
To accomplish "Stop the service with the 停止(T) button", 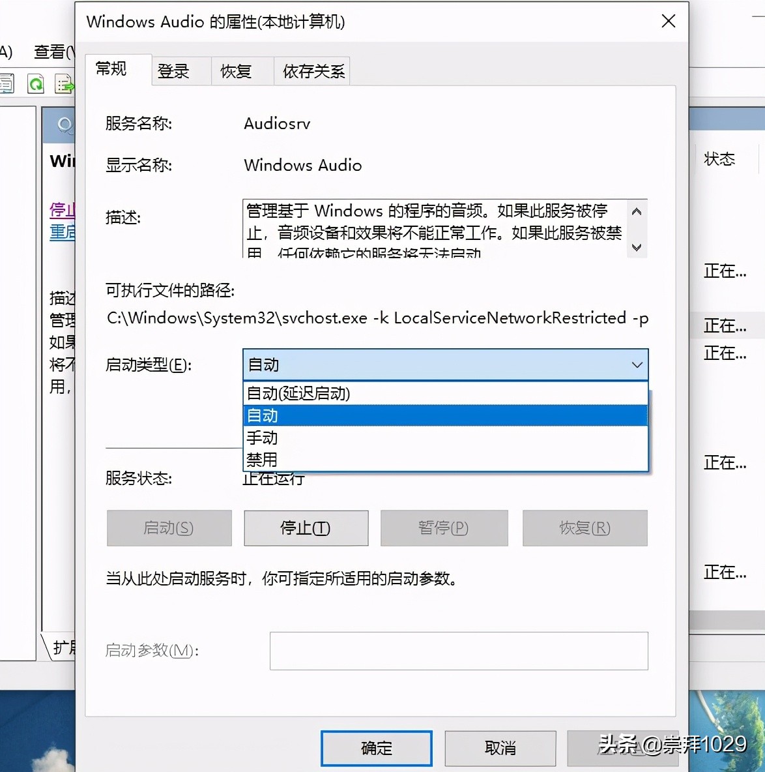I will pyautogui.click(x=306, y=528).
